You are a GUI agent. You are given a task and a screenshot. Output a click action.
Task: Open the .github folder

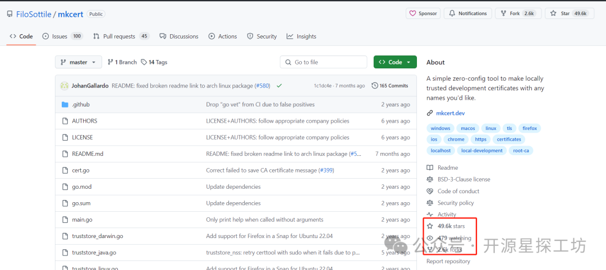(x=81, y=105)
